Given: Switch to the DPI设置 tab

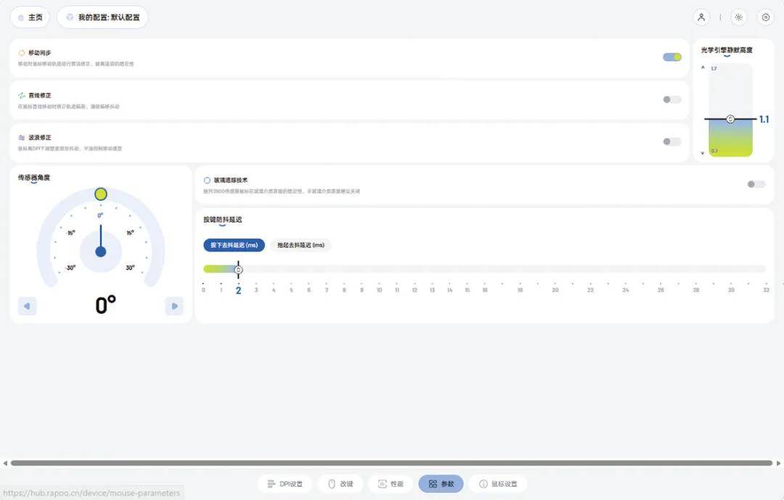Looking at the screenshot, I should 285,484.
